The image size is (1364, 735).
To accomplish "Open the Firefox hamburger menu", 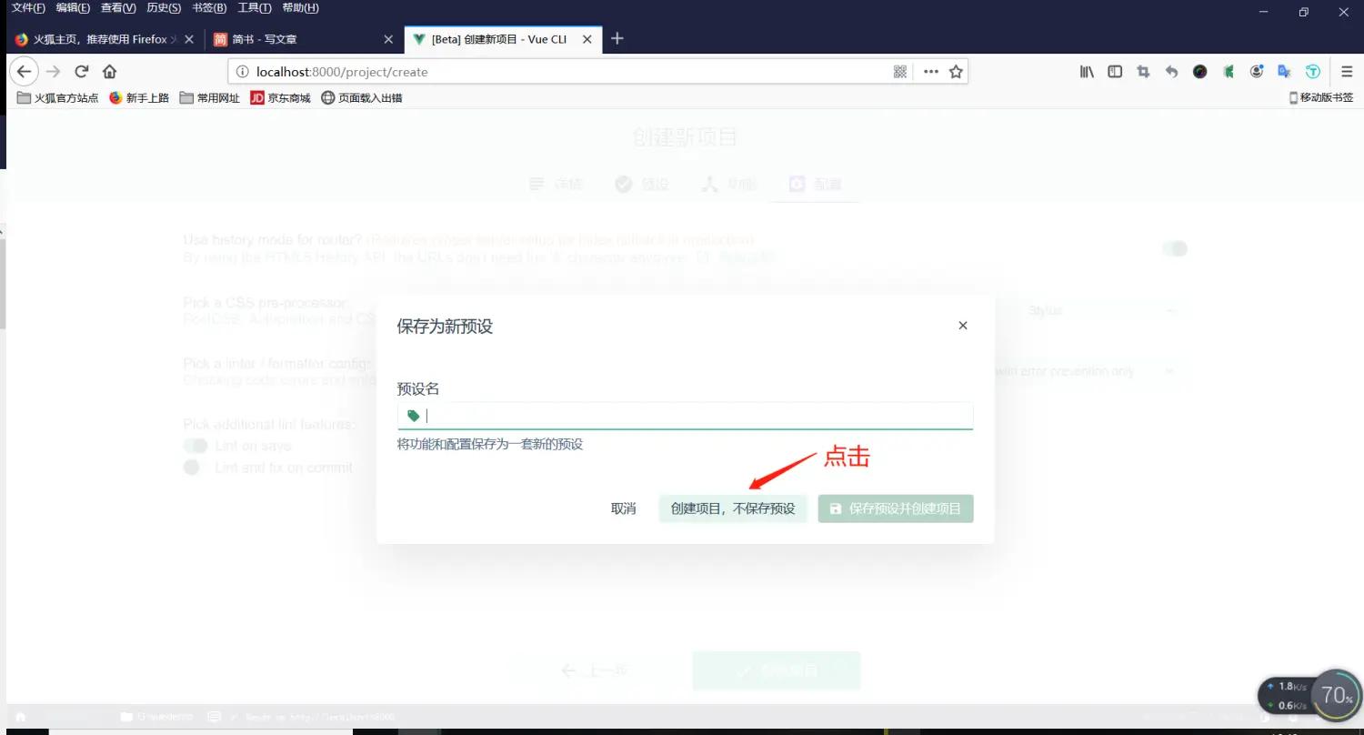I will coord(1347,72).
